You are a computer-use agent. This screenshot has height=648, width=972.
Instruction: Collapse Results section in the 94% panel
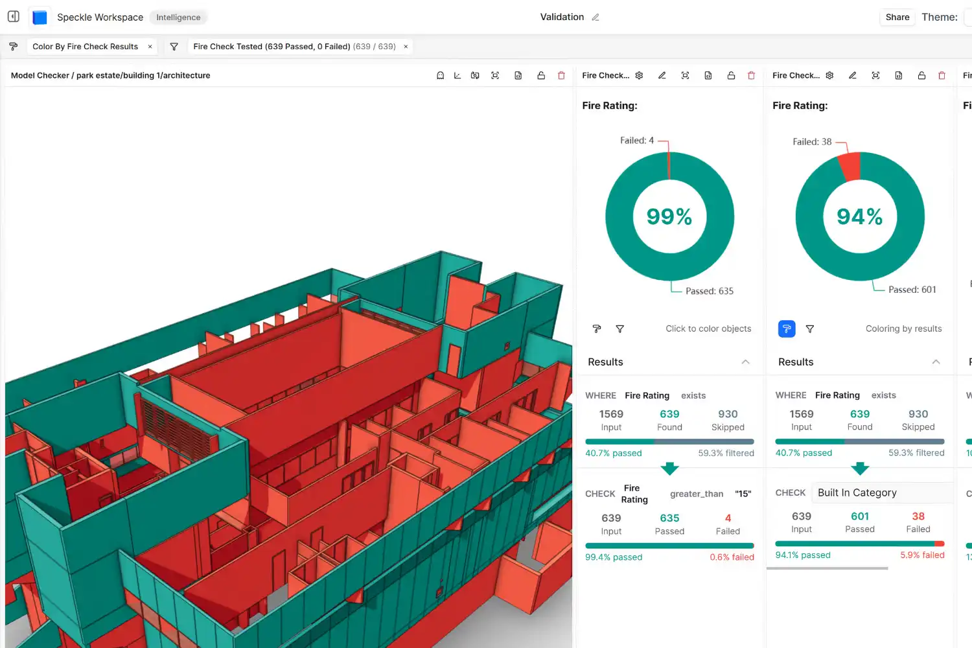[x=936, y=362]
